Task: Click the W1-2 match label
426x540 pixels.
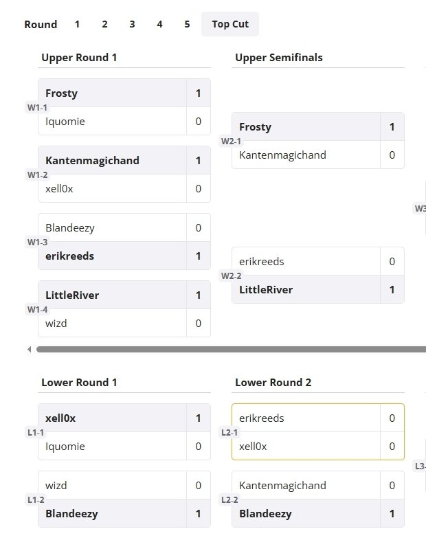Action: (37, 175)
